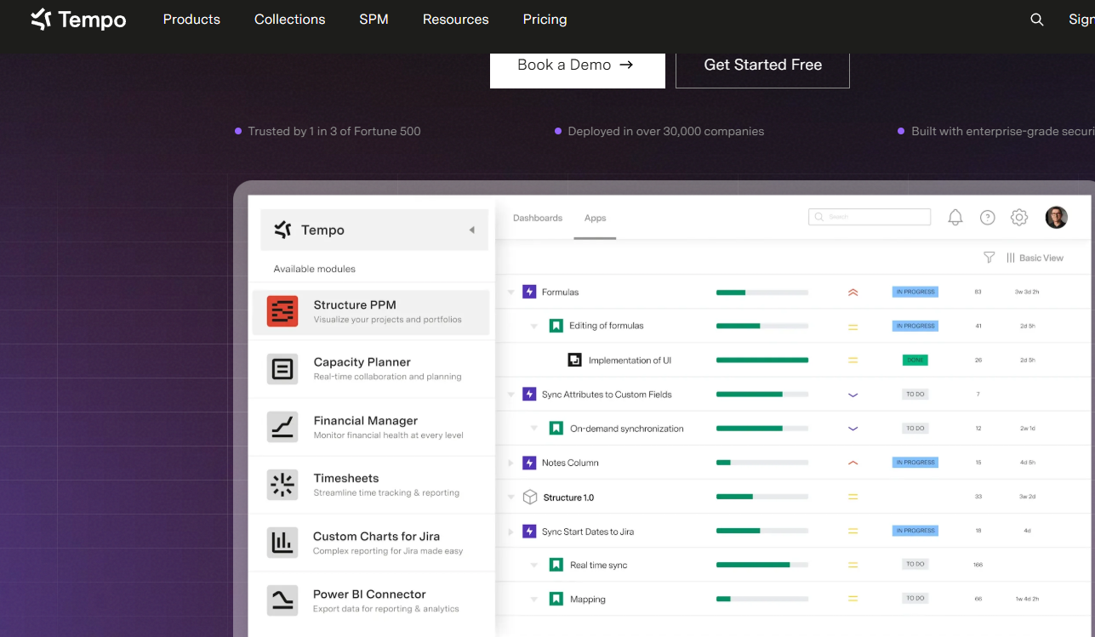This screenshot has height=637, width=1095.
Task: Select the Timesheets module icon
Action: click(282, 485)
